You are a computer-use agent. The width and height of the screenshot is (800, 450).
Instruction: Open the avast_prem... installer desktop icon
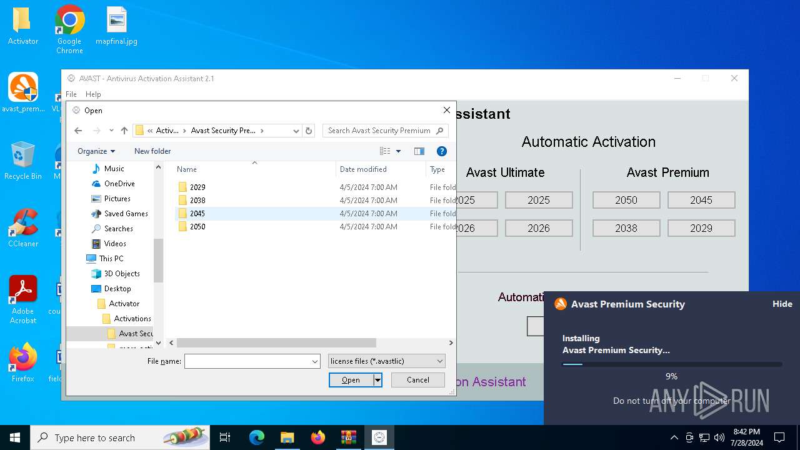coord(23,92)
